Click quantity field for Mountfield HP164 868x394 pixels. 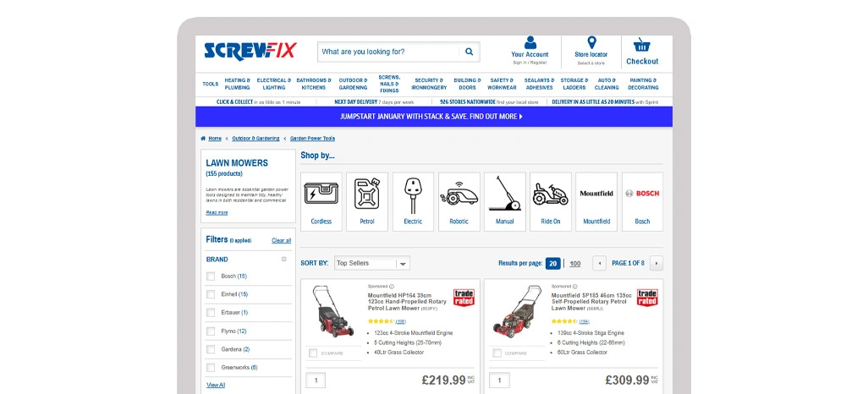316,380
